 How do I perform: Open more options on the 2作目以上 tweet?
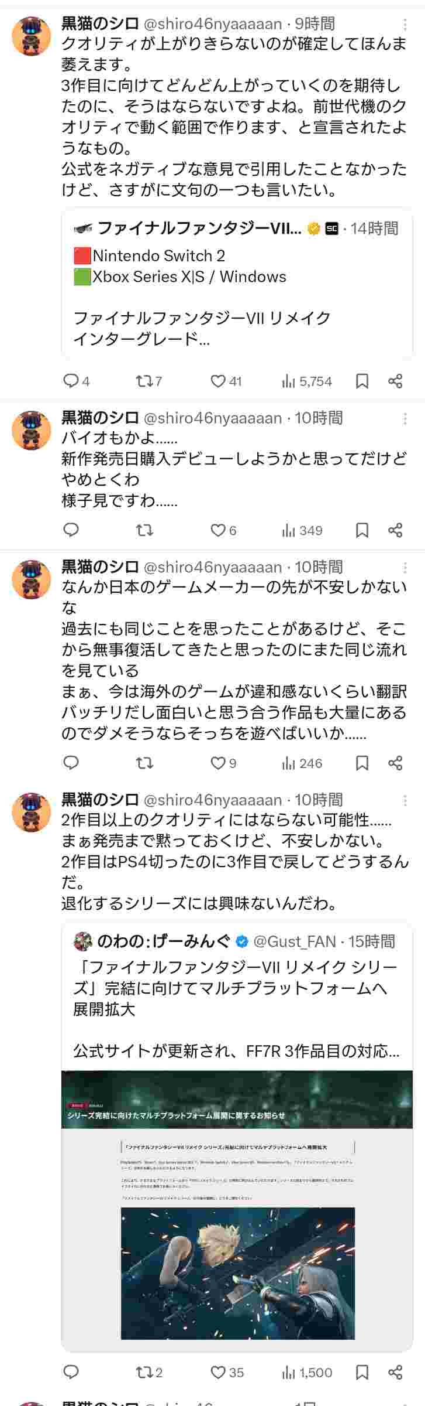tap(405, 800)
